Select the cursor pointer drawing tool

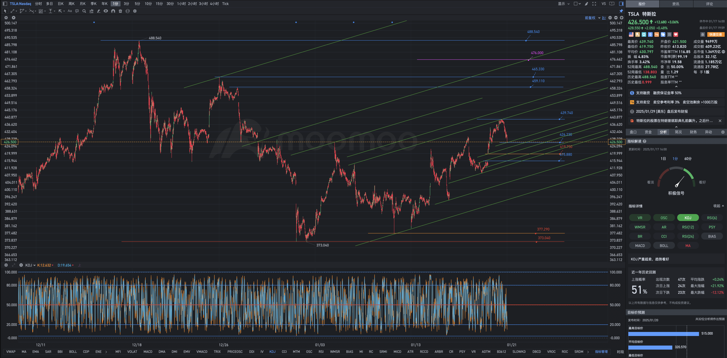click(x=5, y=11)
